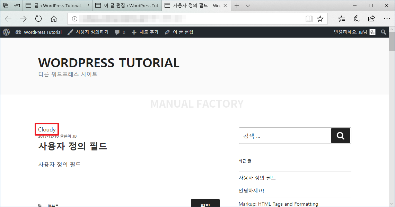View comments in the admin bar
Image resolution: width=395 pixels, height=207 pixels.
pos(120,32)
